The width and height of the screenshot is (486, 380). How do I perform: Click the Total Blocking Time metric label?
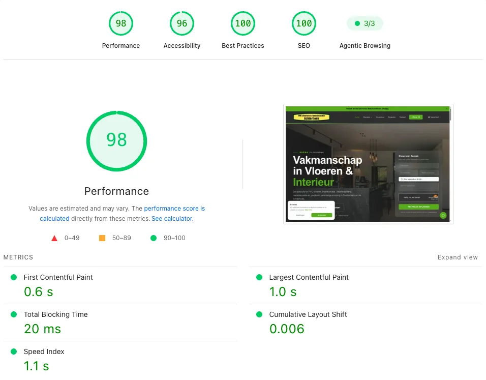56,314
